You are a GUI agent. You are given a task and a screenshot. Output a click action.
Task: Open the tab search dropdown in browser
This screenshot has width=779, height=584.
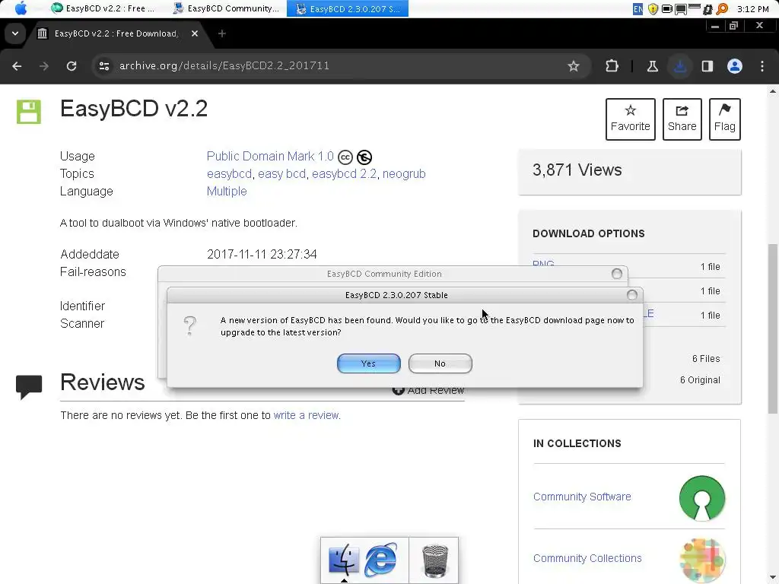coord(15,33)
